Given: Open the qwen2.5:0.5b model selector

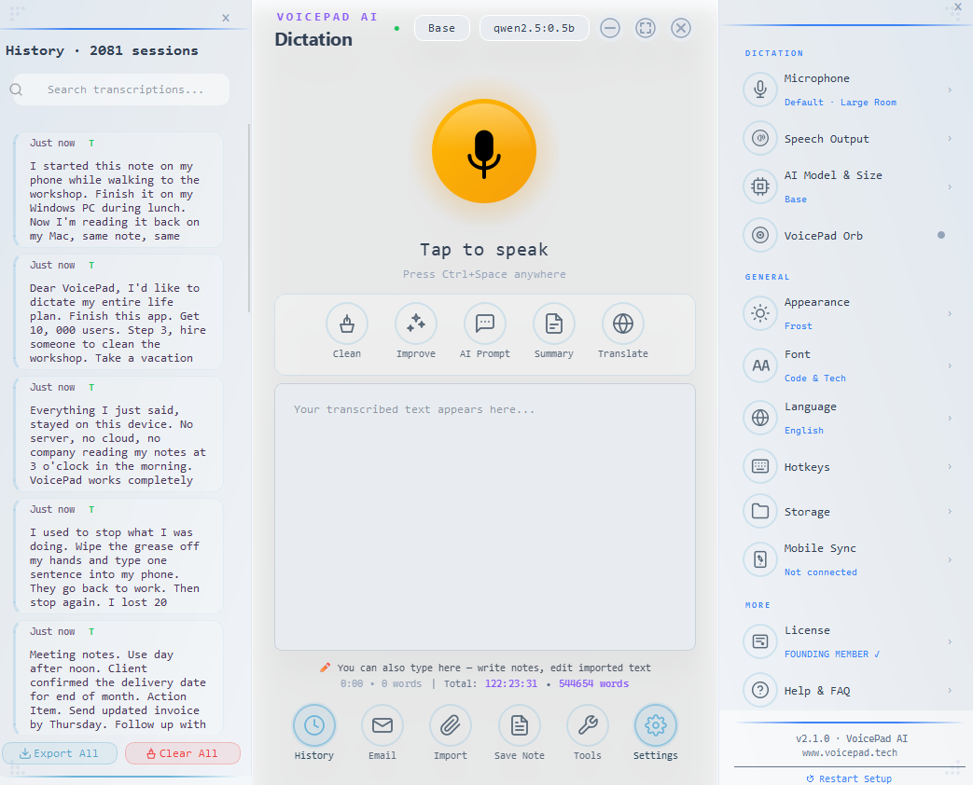Looking at the screenshot, I should [x=534, y=28].
